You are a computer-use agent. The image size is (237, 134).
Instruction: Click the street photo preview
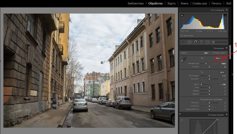click(x=89, y=71)
